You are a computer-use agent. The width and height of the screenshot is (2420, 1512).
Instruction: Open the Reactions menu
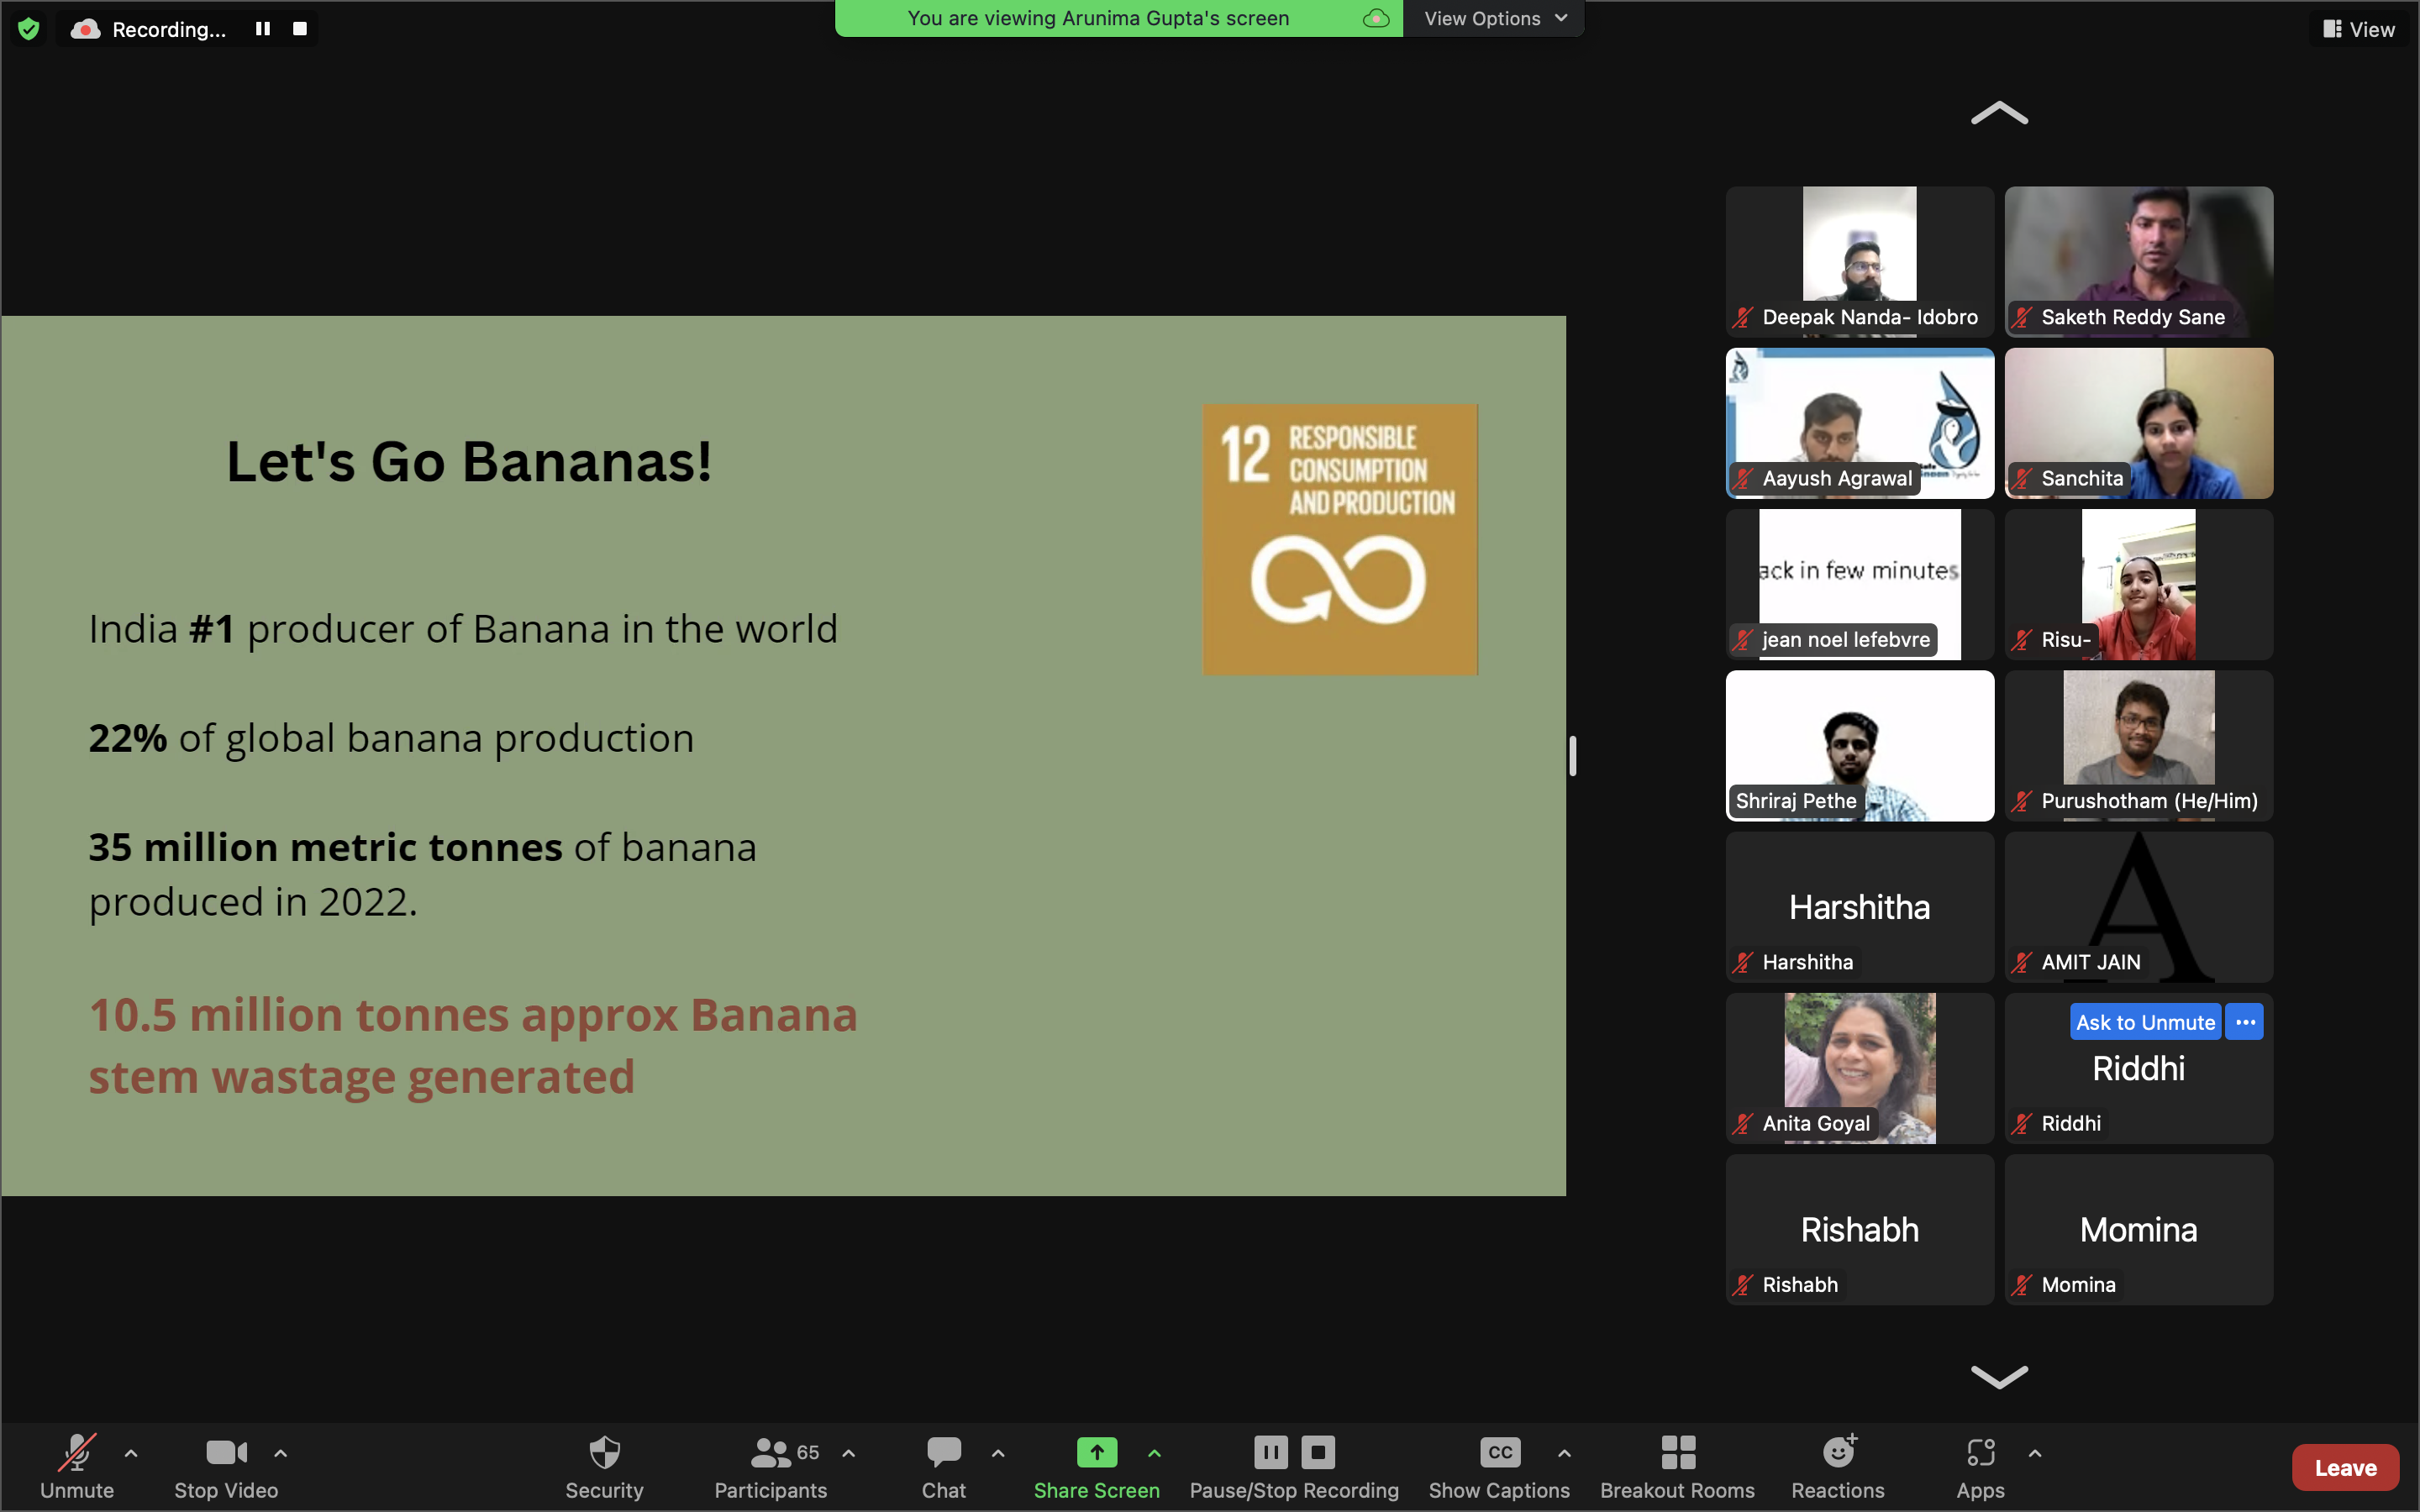pyautogui.click(x=1837, y=1466)
